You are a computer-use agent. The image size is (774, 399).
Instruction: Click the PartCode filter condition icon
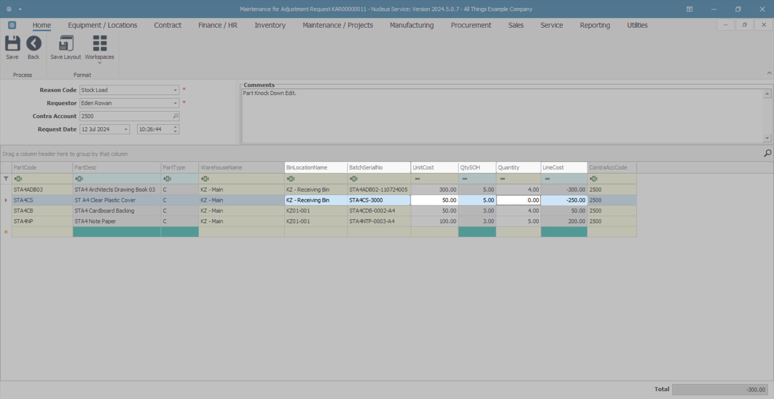tap(18, 179)
